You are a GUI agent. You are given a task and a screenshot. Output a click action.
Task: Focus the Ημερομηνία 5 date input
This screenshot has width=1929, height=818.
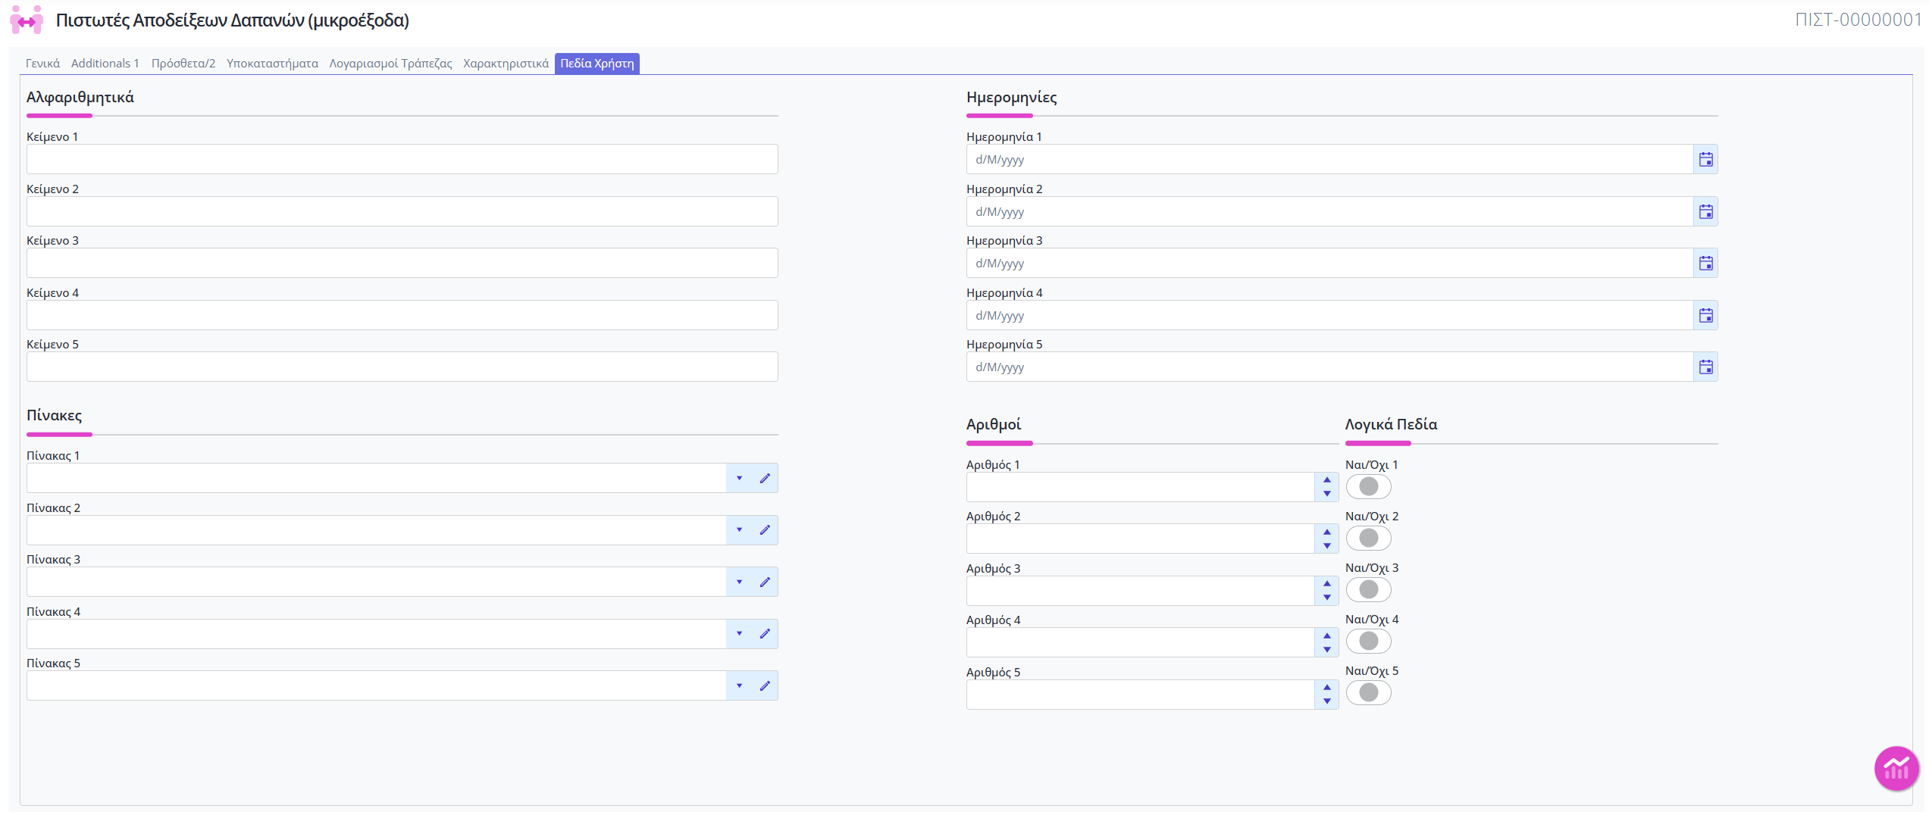[1330, 367]
